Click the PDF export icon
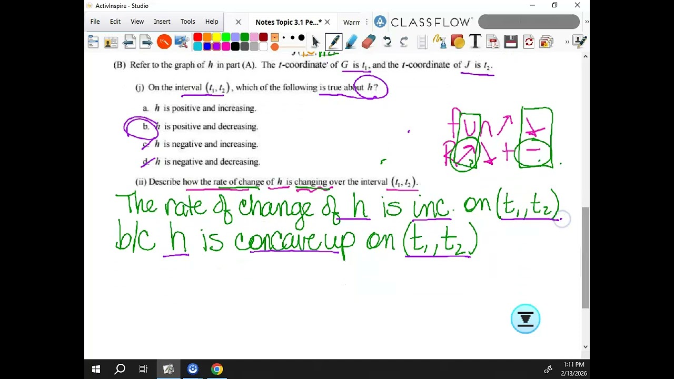This screenshot has width=674, height=379. (x=493, y=42)
